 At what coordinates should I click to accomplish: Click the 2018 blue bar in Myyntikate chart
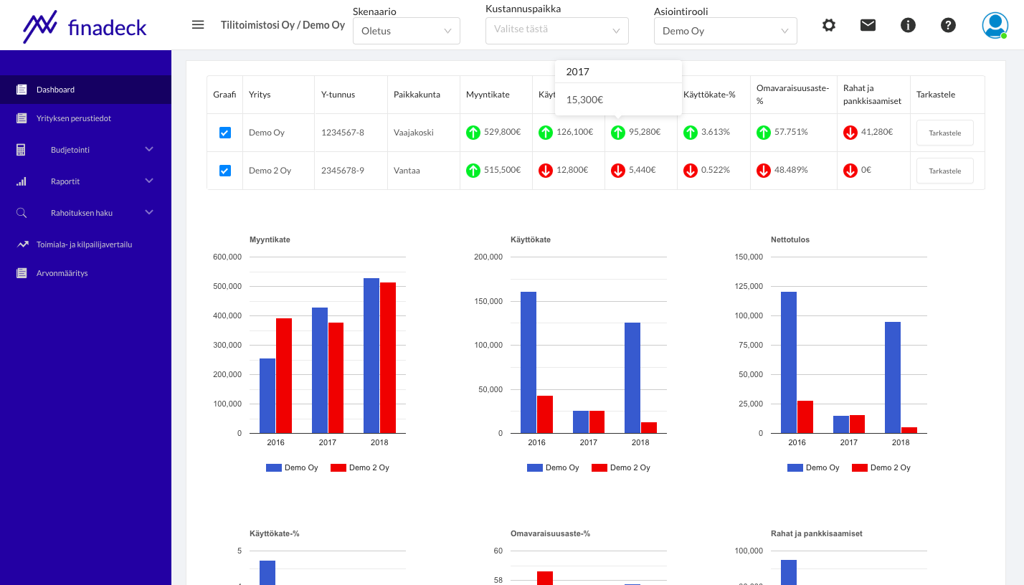click(x=371, y=356)
